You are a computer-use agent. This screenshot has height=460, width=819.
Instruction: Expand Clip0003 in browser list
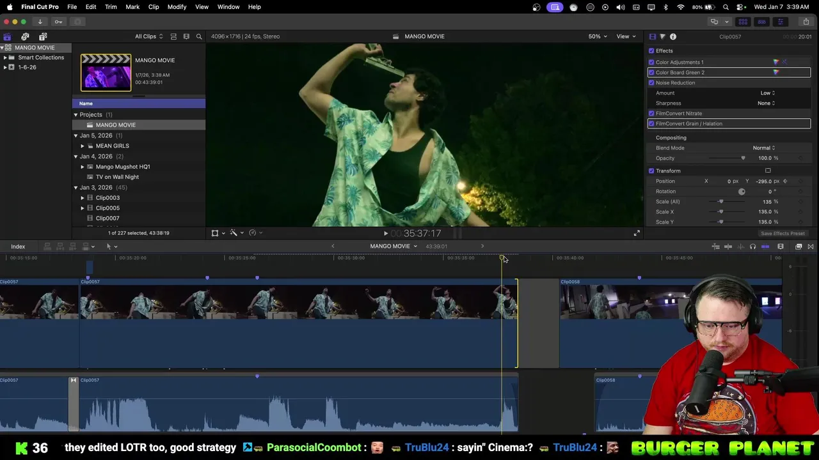pyautogui.click(x=83, y=197)
